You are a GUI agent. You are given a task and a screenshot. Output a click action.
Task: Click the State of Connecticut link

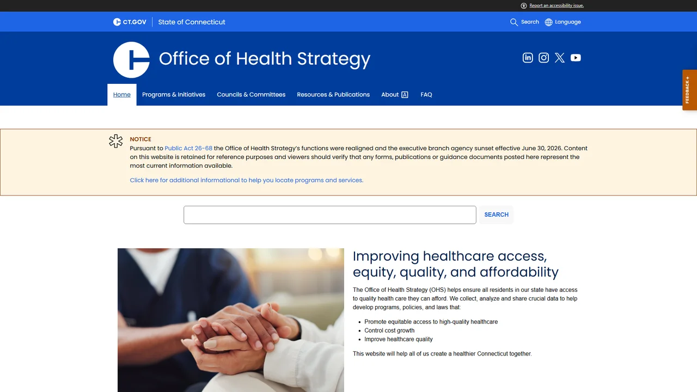(x=192, y=22)
